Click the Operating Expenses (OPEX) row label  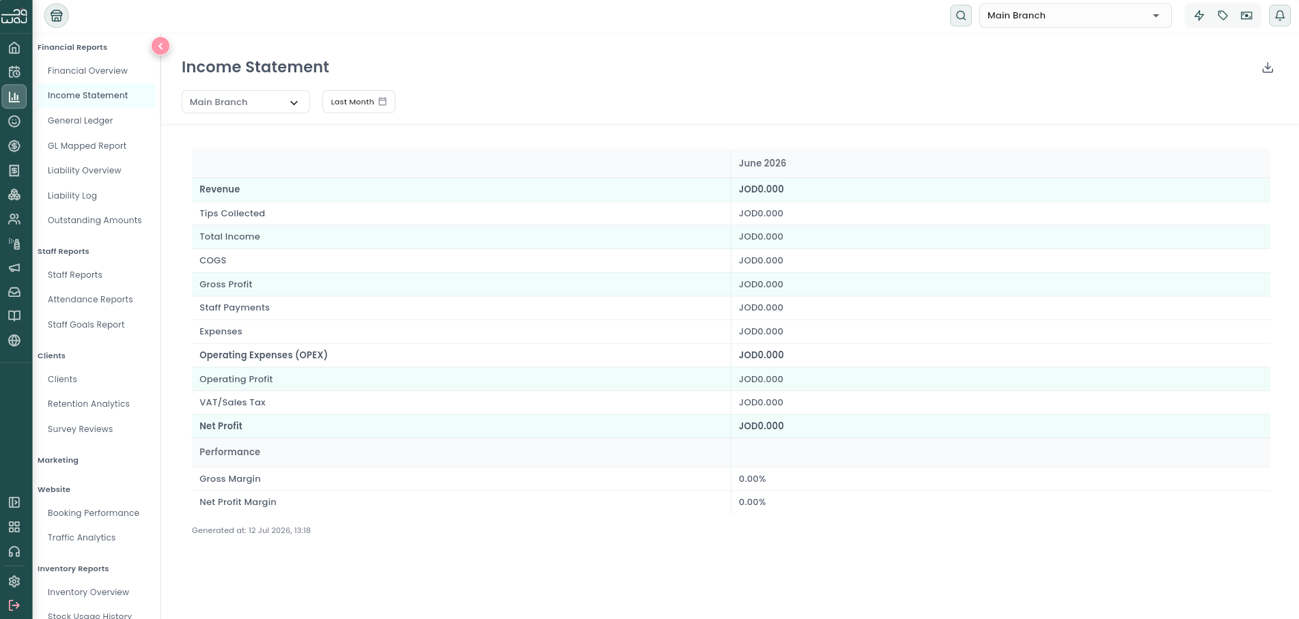pyautogui.click(x=264, y=355)
